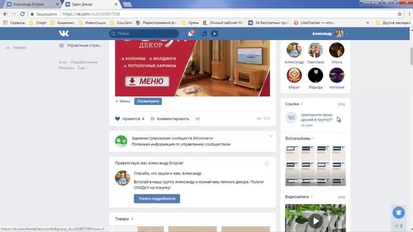Open VK notifications bell in header
Screen dimensions: 413x232
click(190, 34)
